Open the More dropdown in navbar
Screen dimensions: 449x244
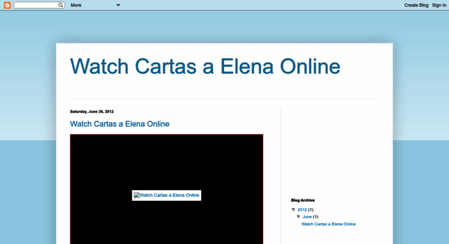(95, 5)
